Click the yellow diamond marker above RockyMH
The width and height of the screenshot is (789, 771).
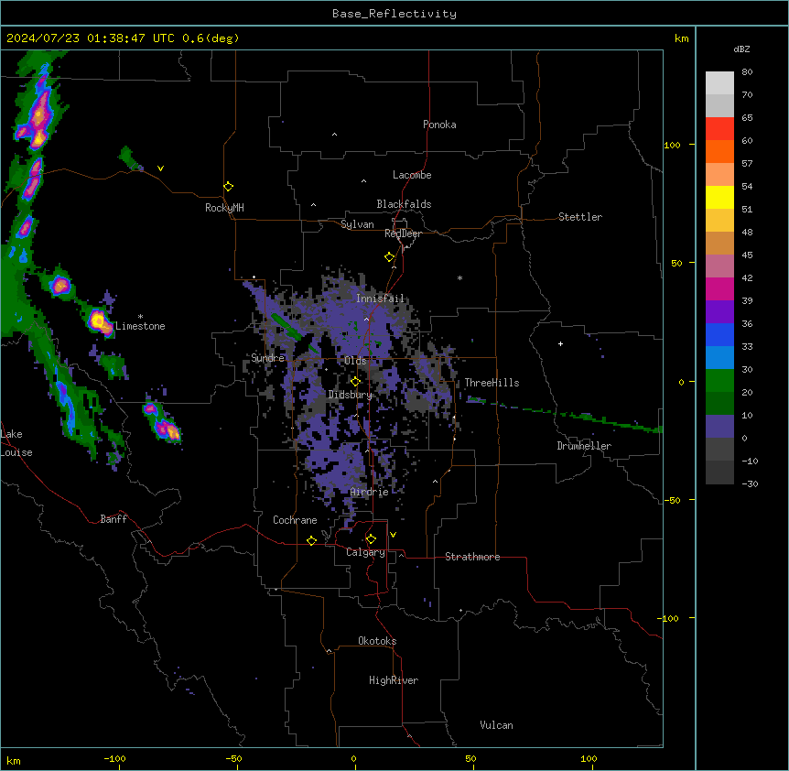click(228, 187)
